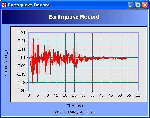Click the 0.11 y-axis value
The width and height of the screenshot is (150, 118).
[21, 49]
